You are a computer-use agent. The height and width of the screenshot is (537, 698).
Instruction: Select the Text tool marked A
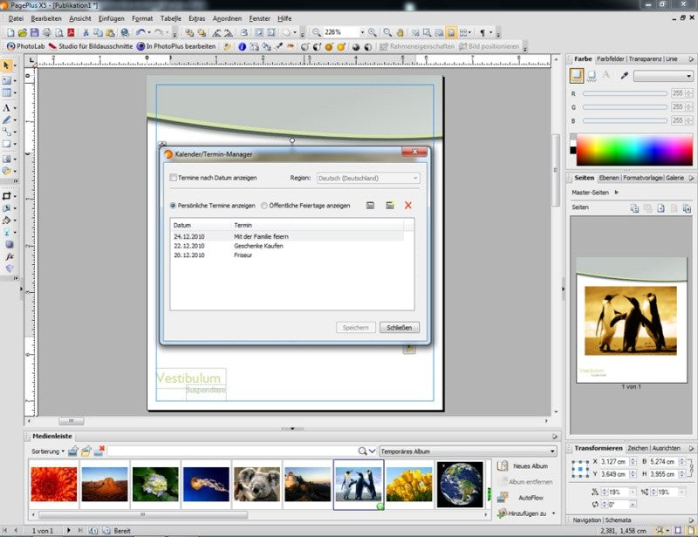(6, 108)
